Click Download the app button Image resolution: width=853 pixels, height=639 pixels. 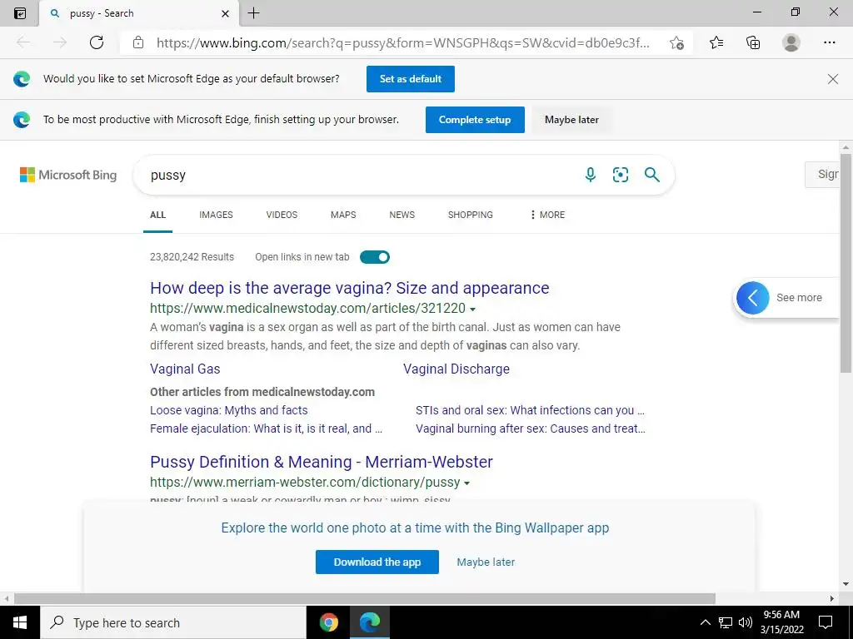pos(377,562)
